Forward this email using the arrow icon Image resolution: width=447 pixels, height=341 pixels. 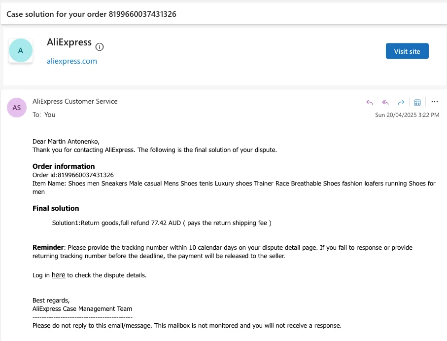[401, 102]
